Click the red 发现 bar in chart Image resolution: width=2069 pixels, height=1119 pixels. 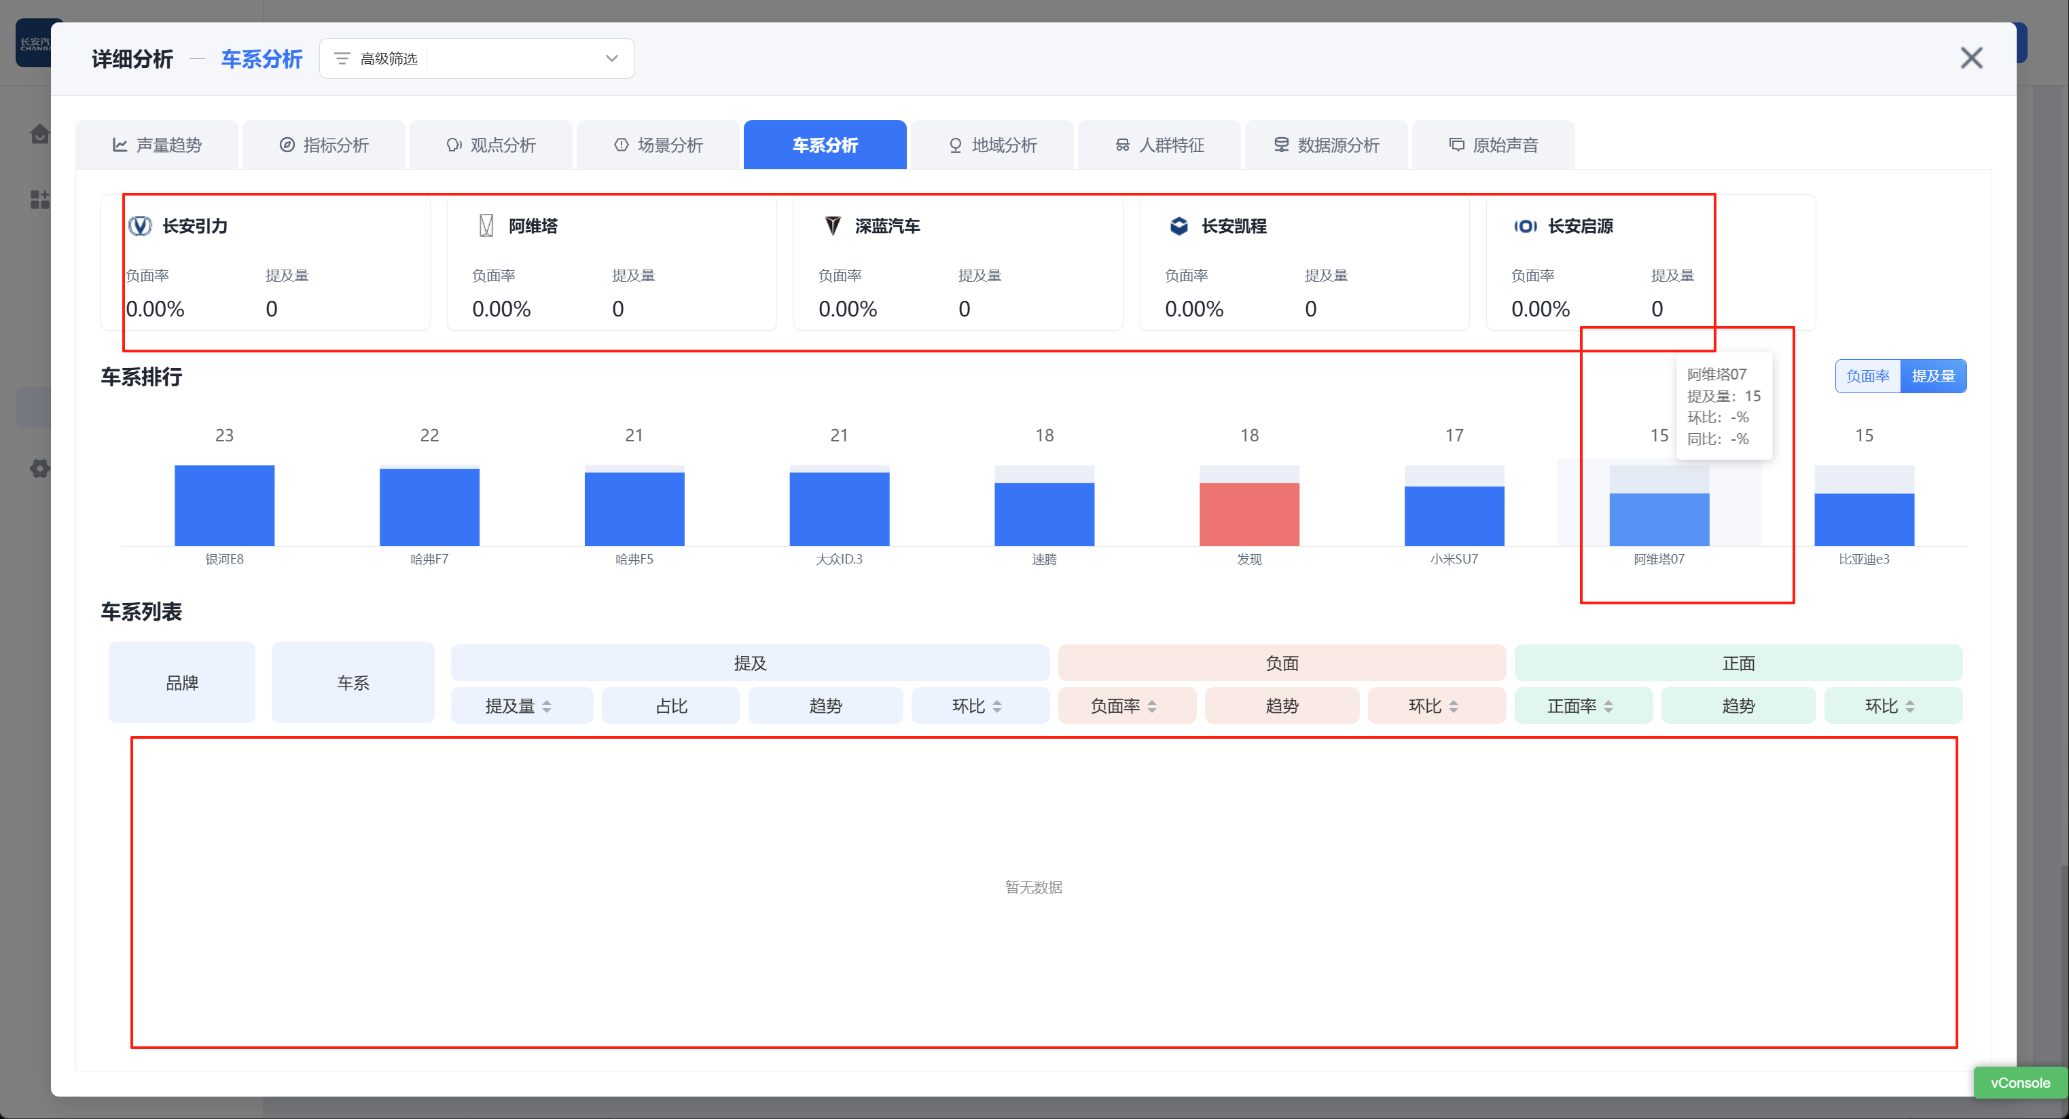pyautogui.click(x=1249, y=514)
